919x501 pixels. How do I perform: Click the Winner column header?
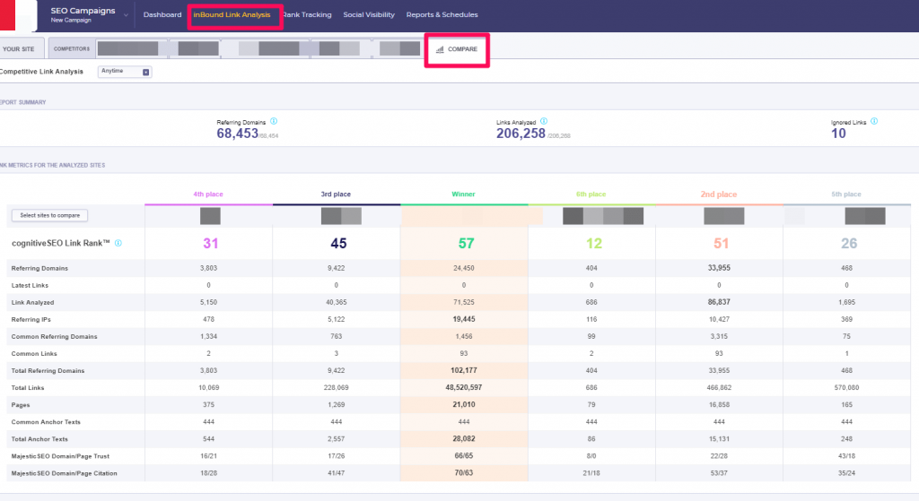click(464, 194)
